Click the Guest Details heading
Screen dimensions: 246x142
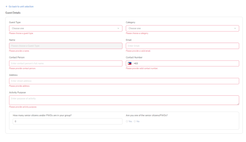(13, 13)
